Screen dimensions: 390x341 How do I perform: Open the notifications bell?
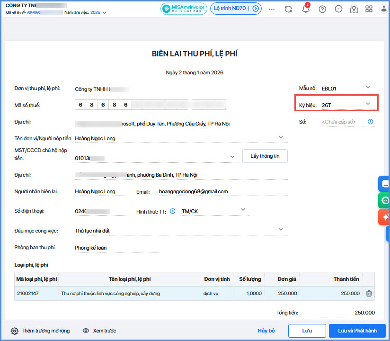(x=306, y=9)
